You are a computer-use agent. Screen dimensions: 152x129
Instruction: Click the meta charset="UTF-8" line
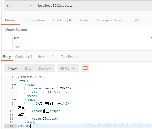51,88
